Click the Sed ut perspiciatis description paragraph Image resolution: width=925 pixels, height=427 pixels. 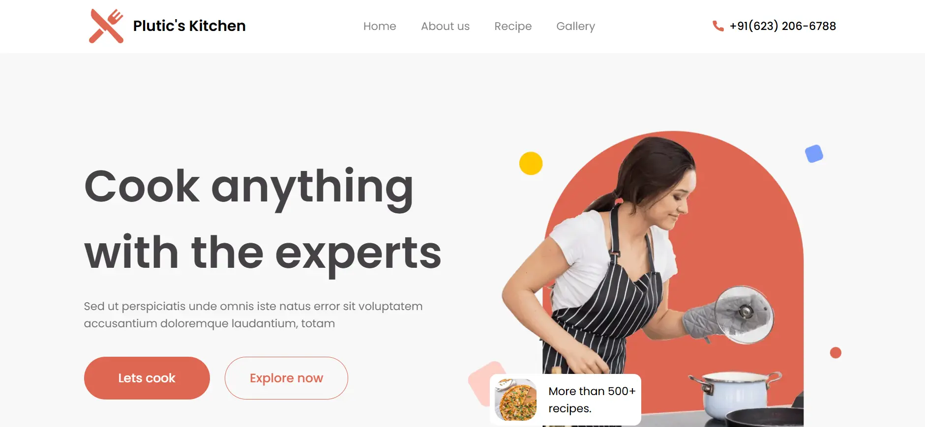(x=253, y=314)
